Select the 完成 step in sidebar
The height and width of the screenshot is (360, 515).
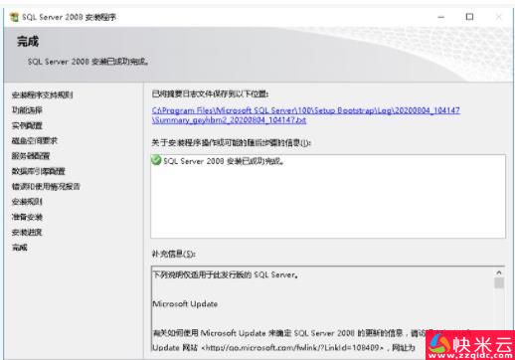click(20, 248)
